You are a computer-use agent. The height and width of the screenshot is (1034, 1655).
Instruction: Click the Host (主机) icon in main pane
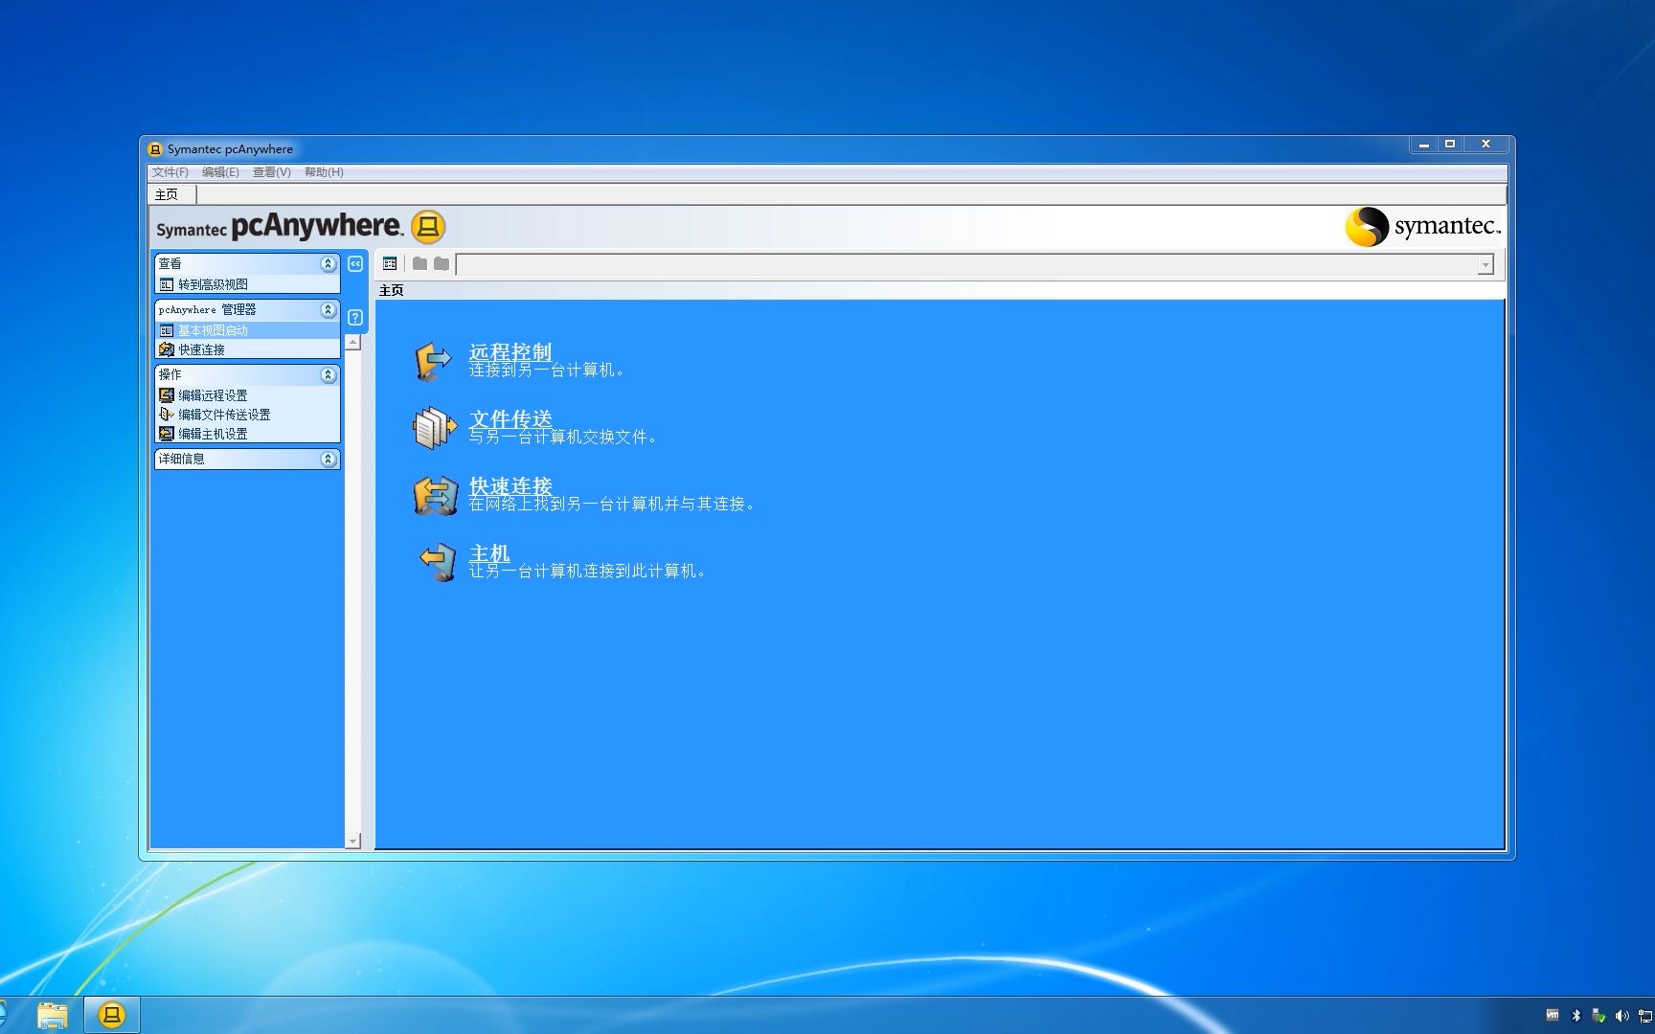click(438, 562)
